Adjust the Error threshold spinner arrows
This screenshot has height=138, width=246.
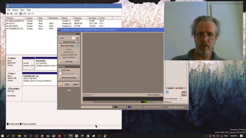tap(185, 99)
